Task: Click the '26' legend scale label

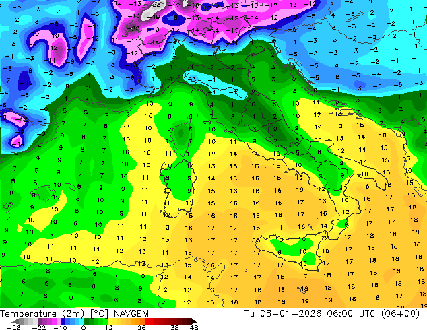Action: 141,327
